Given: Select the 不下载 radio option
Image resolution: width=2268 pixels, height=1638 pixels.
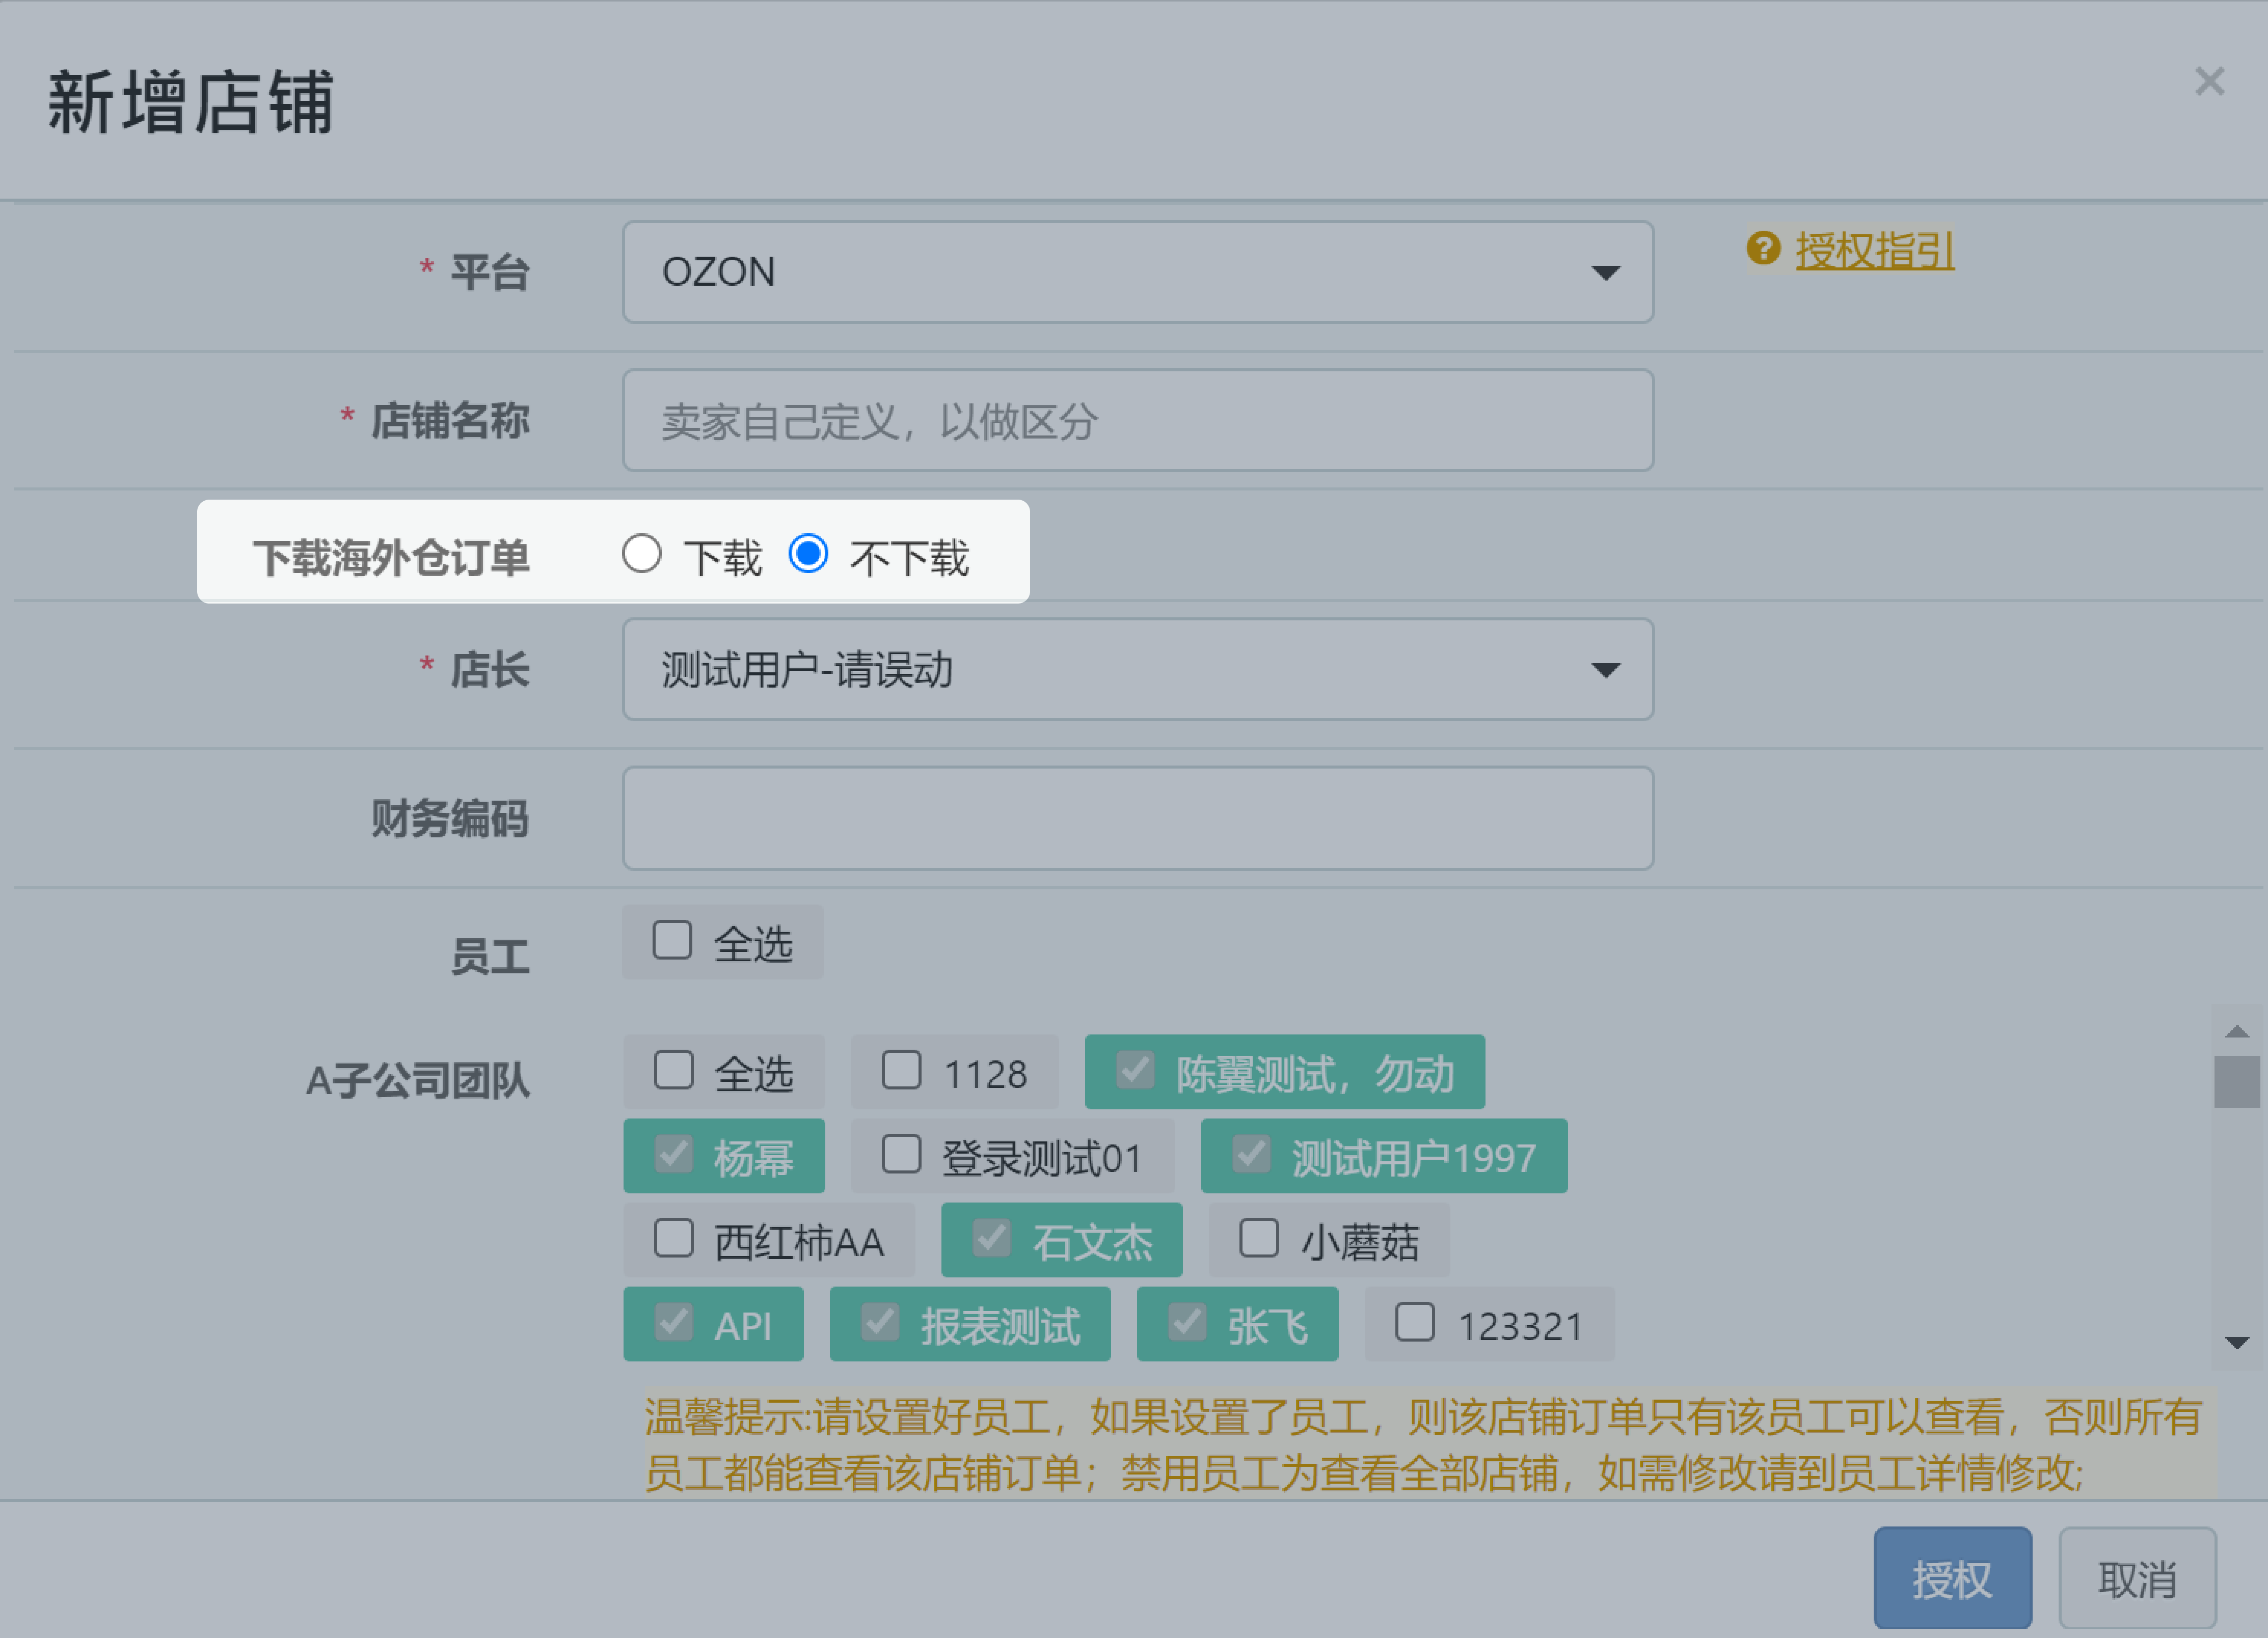Looking at the screenshot, I should point(808,553).
